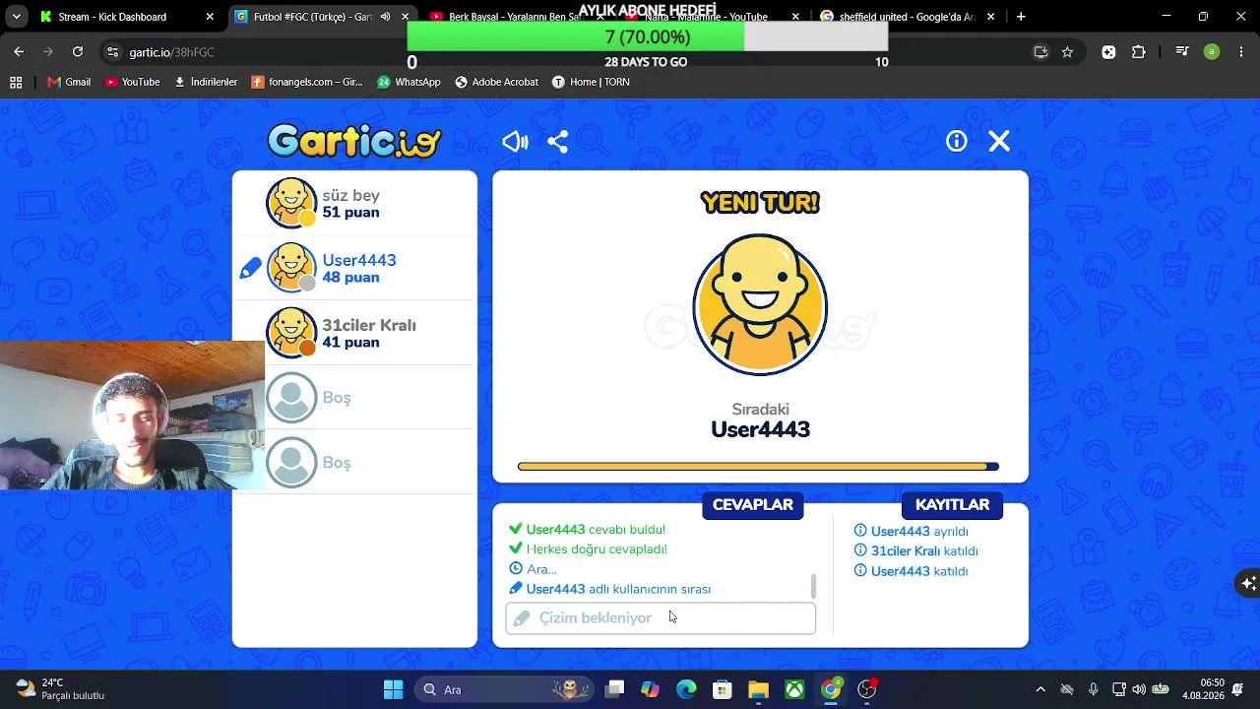Open the Chrome apps grid

tap(16, 82)
